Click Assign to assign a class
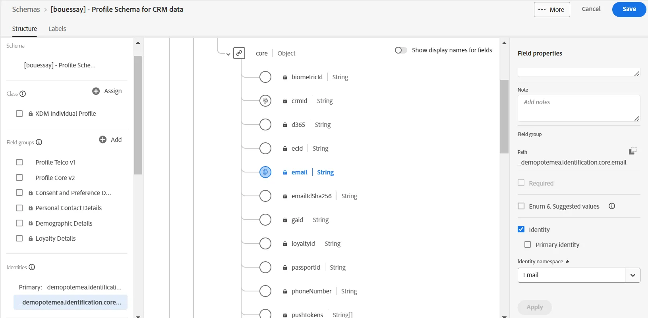 click(113, 91)
